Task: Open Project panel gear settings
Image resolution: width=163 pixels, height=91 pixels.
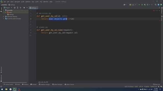Action: [x=24, y=8]
